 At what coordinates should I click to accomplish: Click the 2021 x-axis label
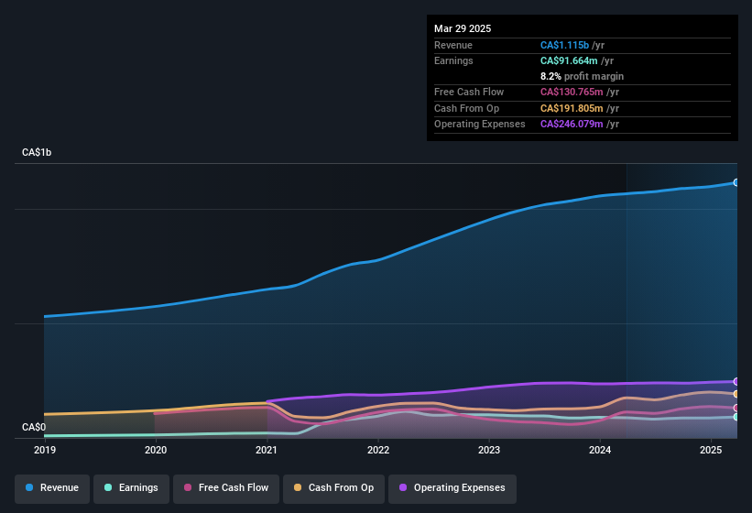click(267, 450)
